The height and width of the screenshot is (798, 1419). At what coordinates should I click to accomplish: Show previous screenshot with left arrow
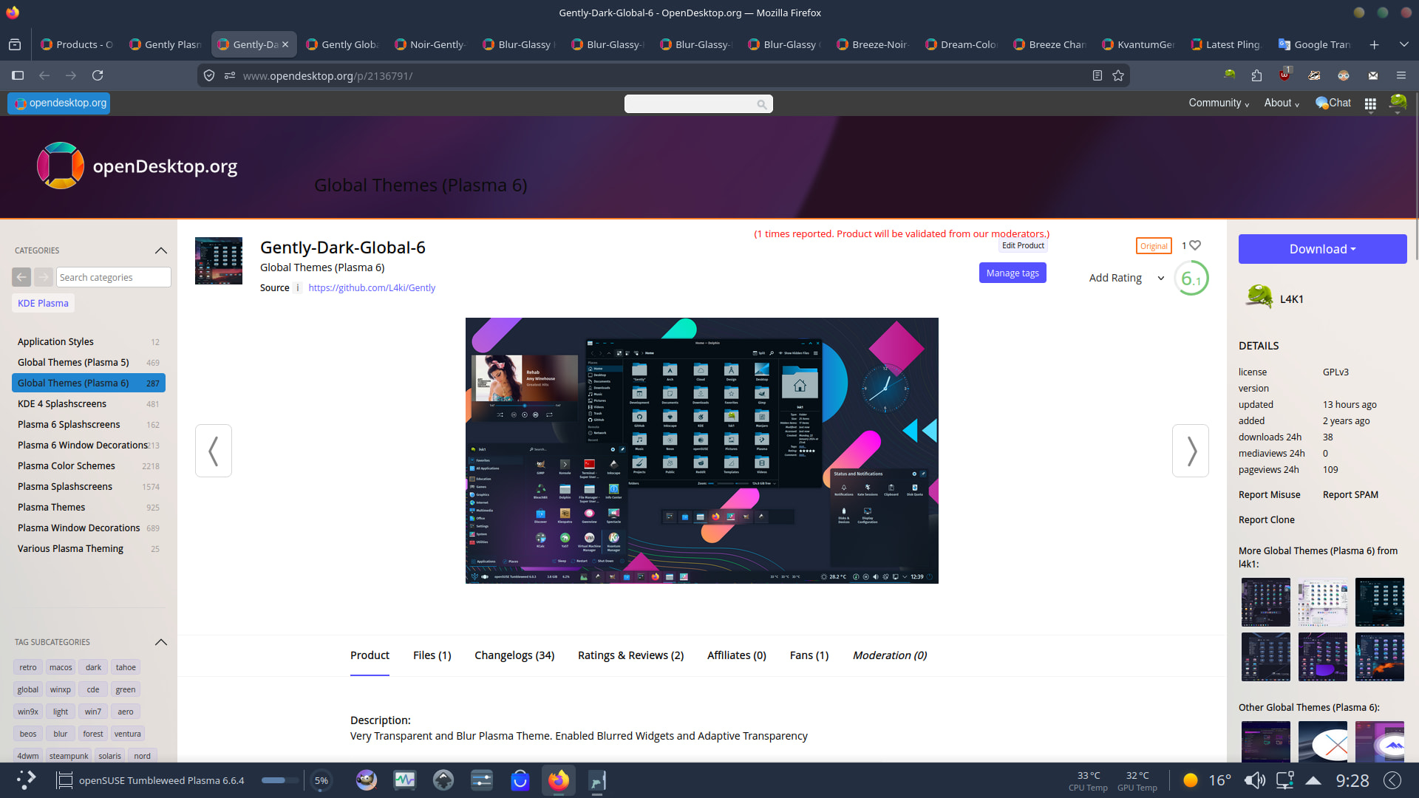tap(214, 451)
